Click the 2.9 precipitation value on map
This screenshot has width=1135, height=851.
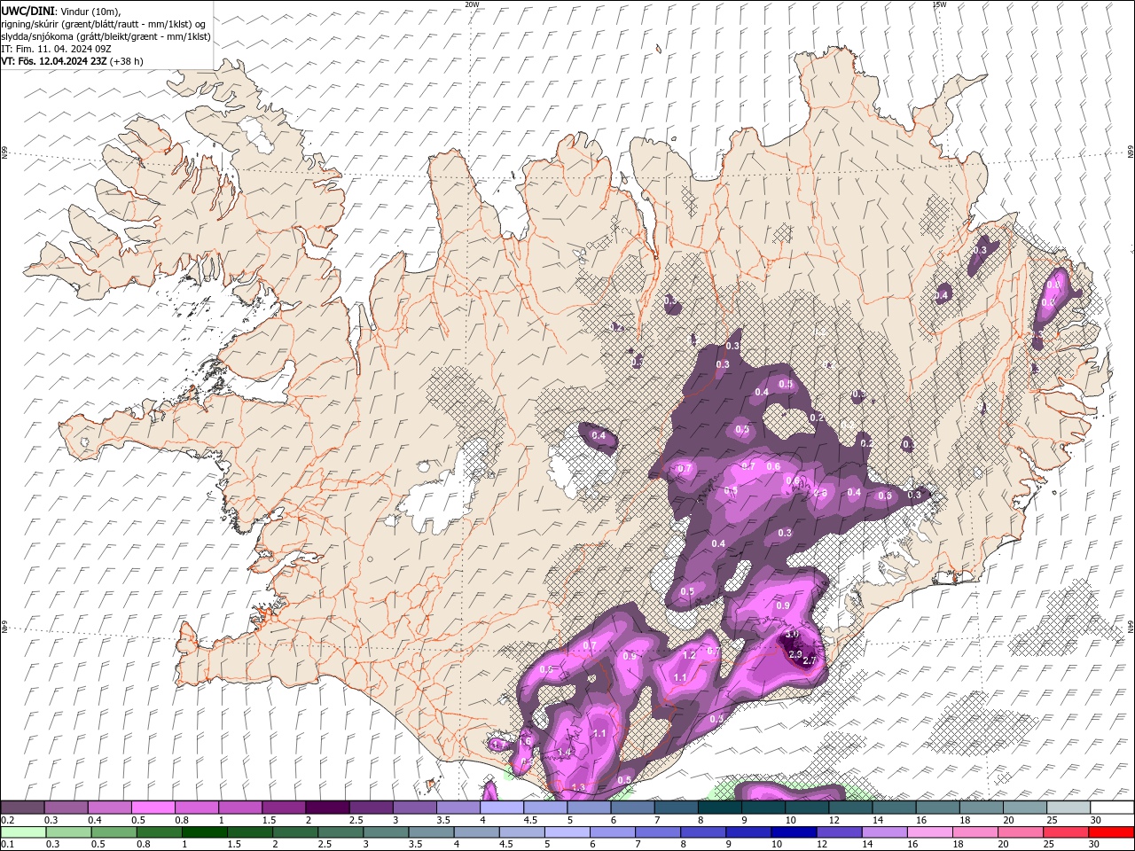pos(794,654)
